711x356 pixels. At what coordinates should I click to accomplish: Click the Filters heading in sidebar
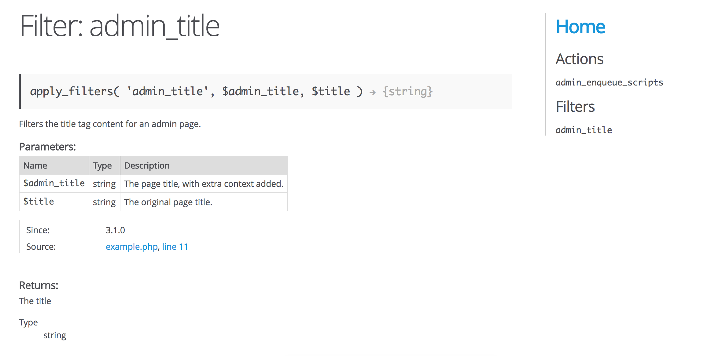point(575,107)
